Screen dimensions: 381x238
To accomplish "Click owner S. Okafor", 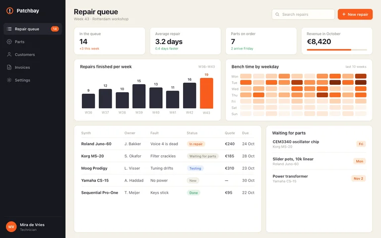I will [132, 156].
